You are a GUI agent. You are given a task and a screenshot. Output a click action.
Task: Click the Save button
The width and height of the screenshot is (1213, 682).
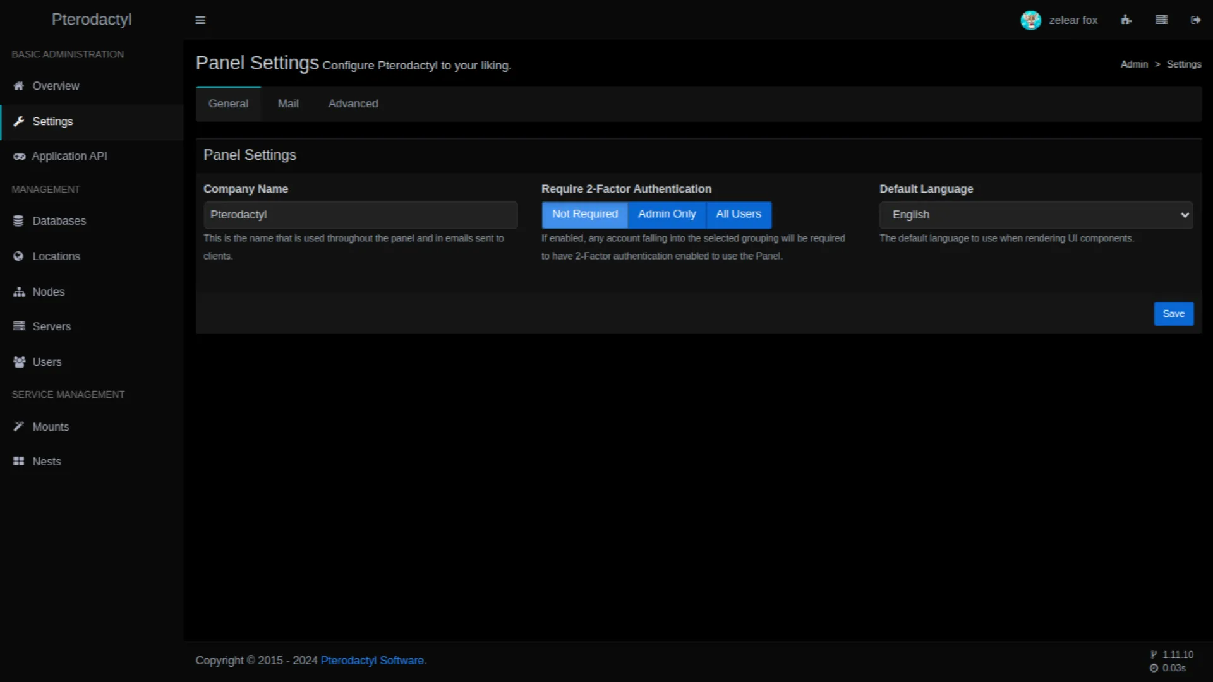(1173, 314)
